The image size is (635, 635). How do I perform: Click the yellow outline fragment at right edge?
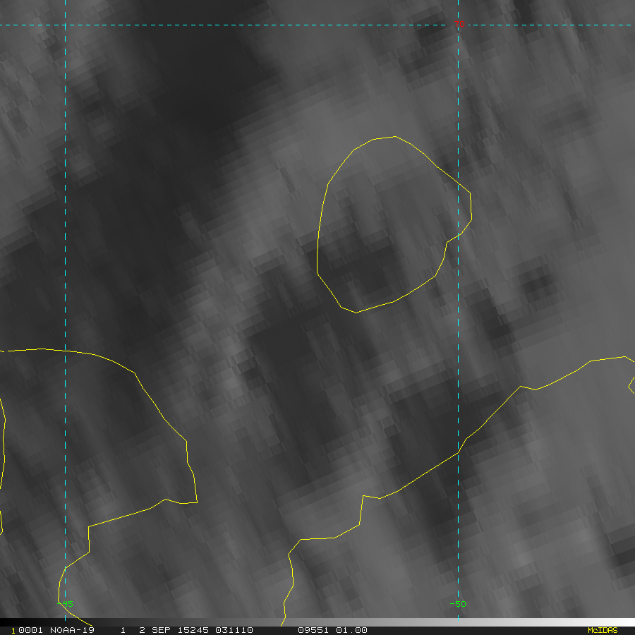[631, 385]
